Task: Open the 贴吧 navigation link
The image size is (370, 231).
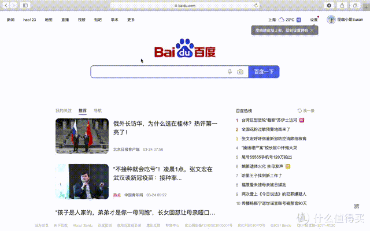Action: [x=98, y=20]
